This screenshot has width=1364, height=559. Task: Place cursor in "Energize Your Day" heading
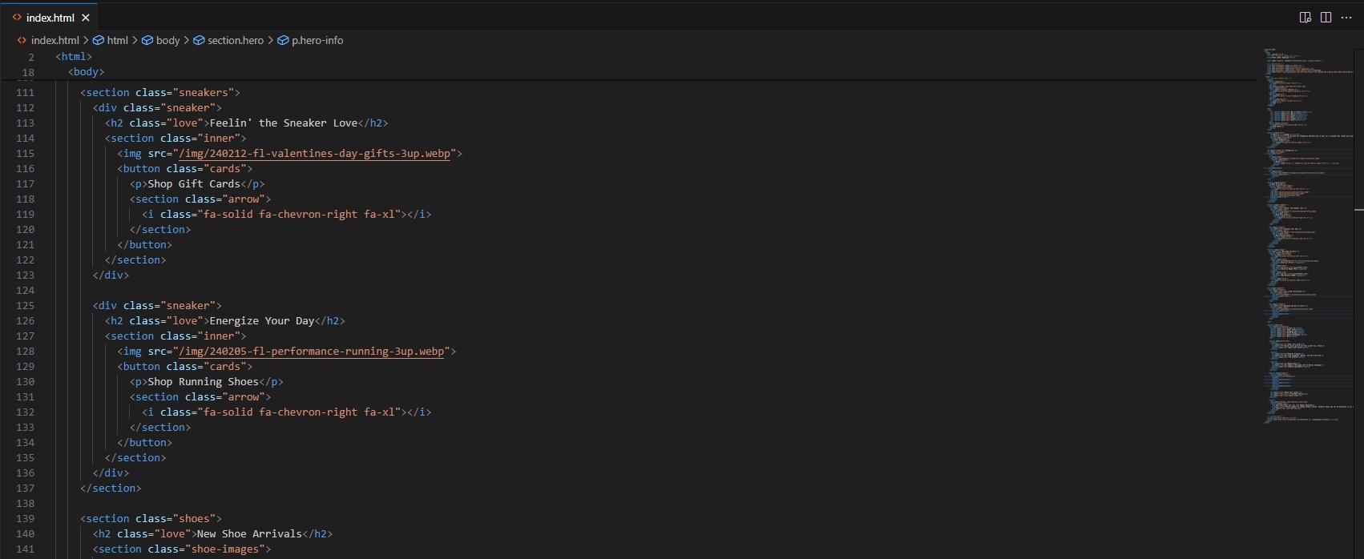[x=262, y=321]
